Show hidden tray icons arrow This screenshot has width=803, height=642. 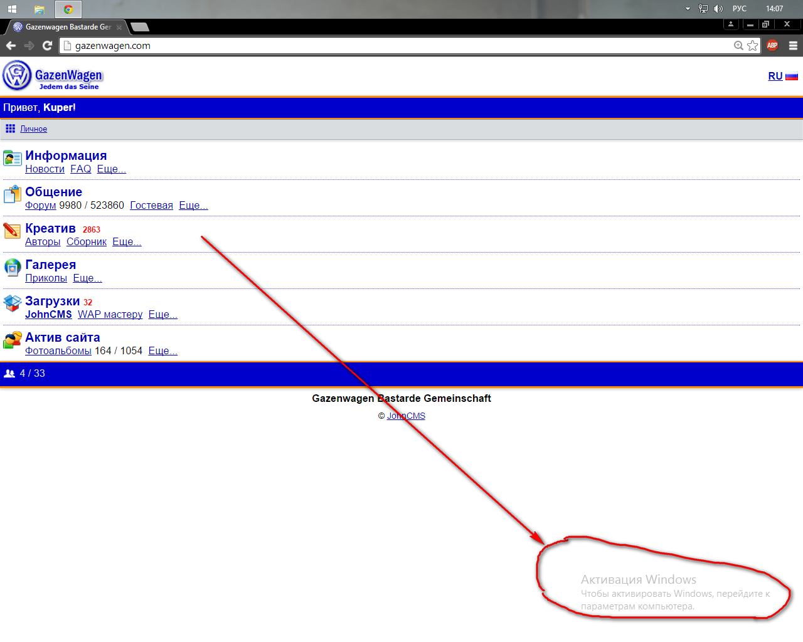(688, 9)
